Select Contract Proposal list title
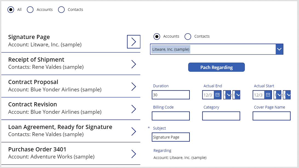The image size is (299, 168). click(x=33, y=82)
